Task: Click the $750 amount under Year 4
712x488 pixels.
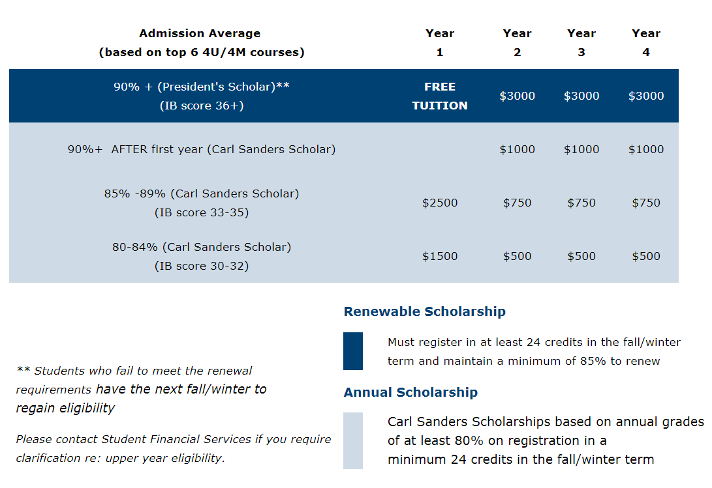Action: 645,203
